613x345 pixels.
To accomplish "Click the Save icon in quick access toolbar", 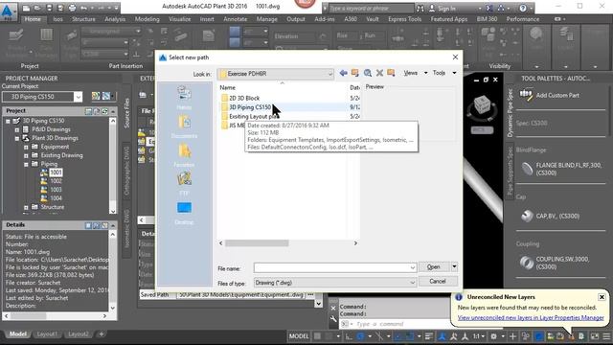I will pos(50,8).
